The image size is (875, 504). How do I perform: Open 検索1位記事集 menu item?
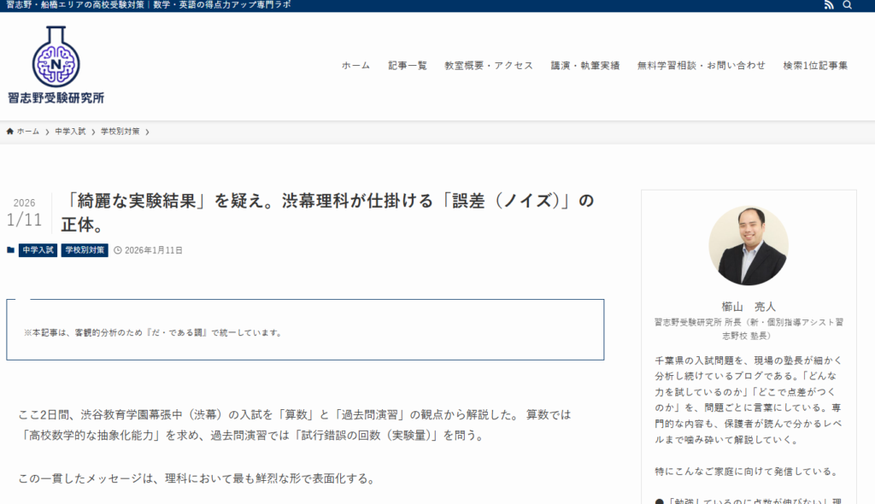(815, 66)
